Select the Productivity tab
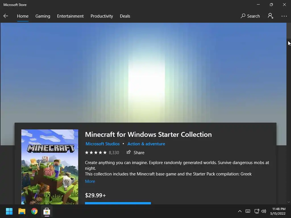This screenshot has width=291, height=218. click(x=102, y=16)
